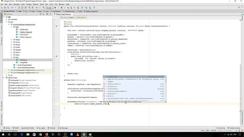Screen dimensions: 244x137
Task: Select ImagePath class in tree
Action: [x=24, y=62]
